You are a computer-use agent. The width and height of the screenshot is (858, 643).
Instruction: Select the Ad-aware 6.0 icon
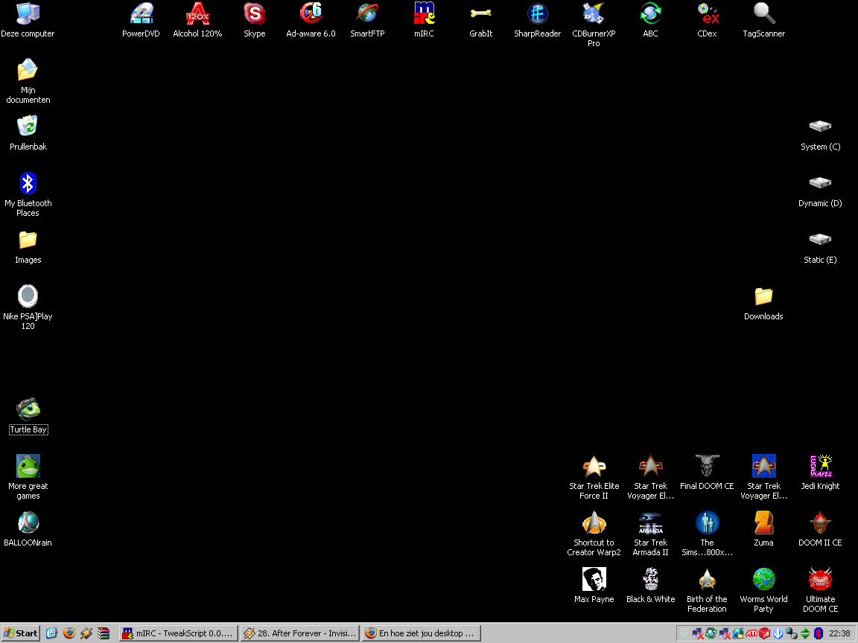pos(311,20)
